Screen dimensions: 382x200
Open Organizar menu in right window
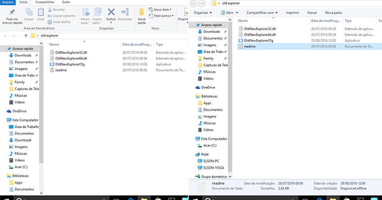[x=203, y=13]
